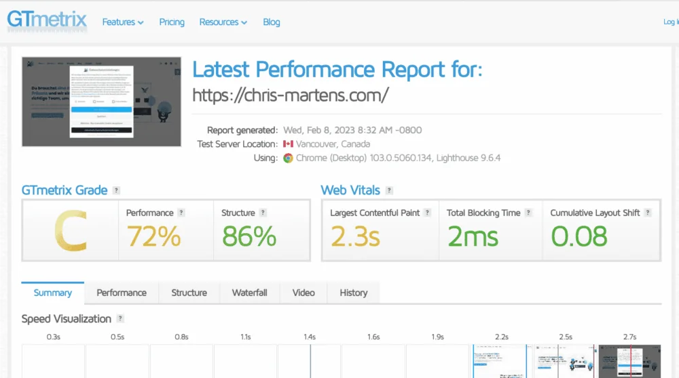Click help icon beside Web Vitals heading

pos(389,190)
